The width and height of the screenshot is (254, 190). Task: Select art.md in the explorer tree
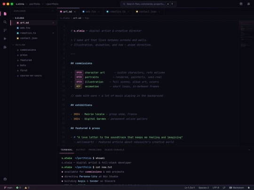point(34,23)
